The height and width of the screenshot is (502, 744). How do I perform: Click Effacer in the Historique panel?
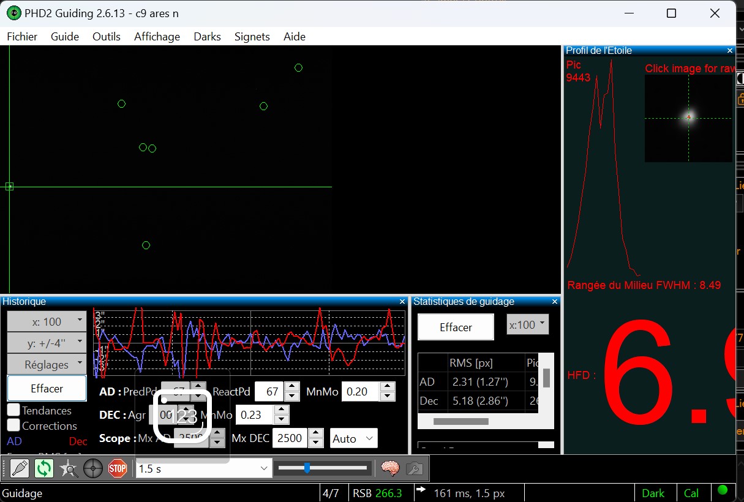(x=47, y=389)
